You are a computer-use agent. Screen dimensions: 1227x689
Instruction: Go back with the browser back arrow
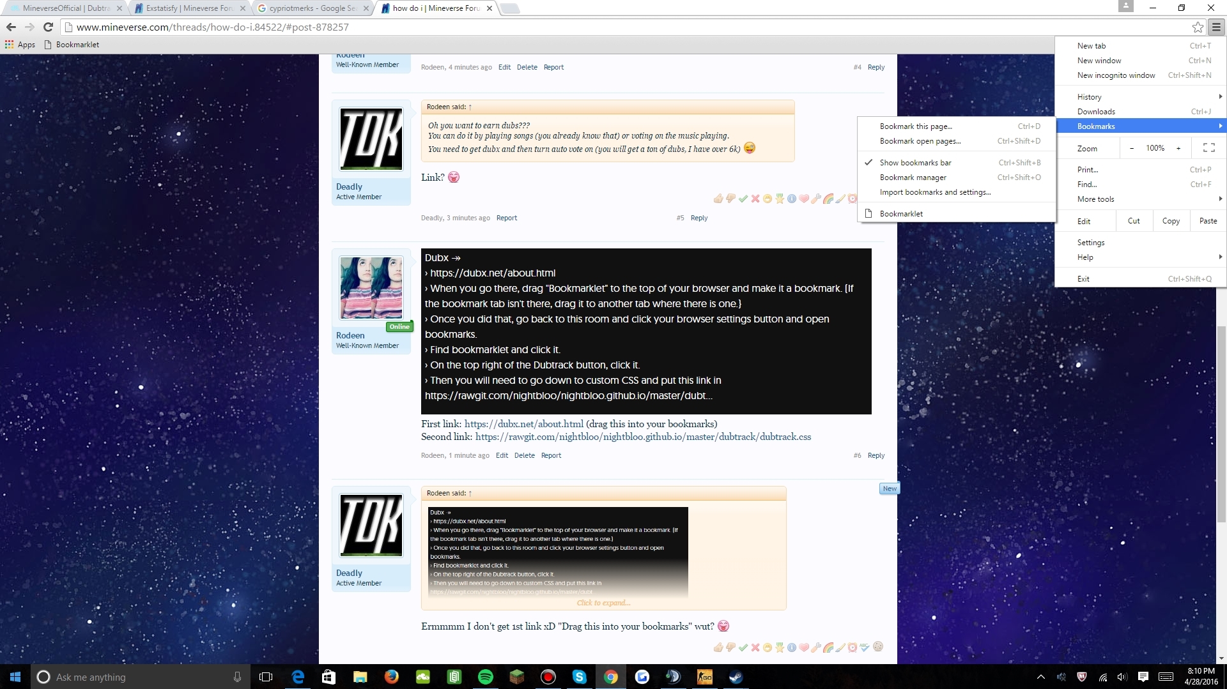pos(11,27)
